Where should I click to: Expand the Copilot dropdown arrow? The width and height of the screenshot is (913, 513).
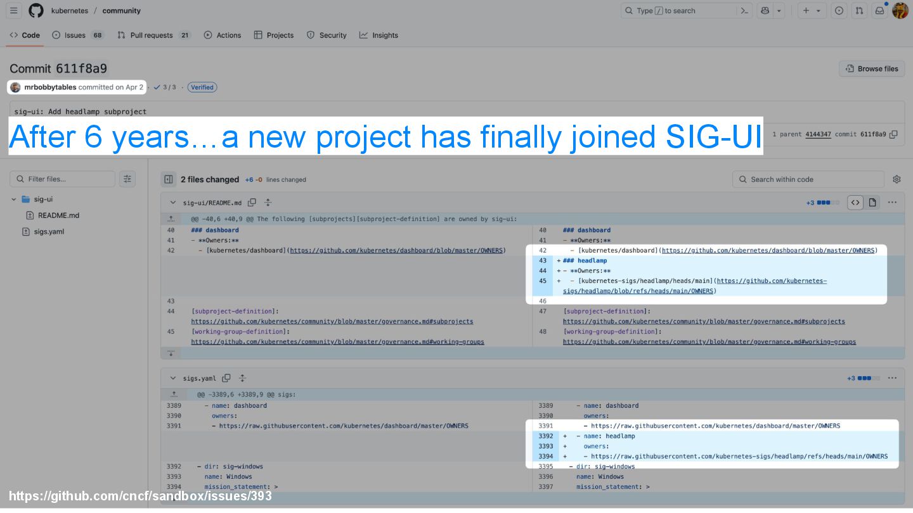pos(779,11)
